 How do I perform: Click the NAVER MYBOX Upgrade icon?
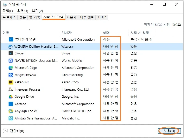(x=11, y=61)
